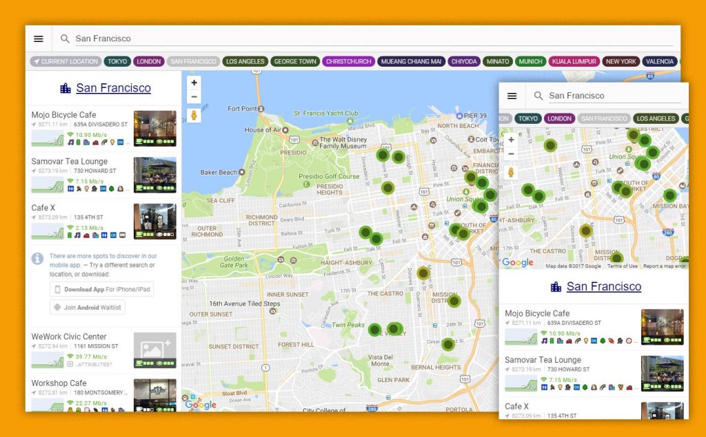Add photo placeholder for WeWork Civic Center
Screen dimensions: 706x437
coord(155,350)
